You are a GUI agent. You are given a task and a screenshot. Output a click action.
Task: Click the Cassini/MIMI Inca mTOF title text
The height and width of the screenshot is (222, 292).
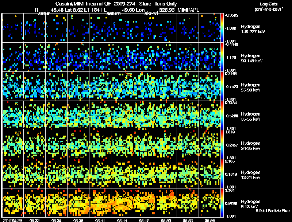83,4
